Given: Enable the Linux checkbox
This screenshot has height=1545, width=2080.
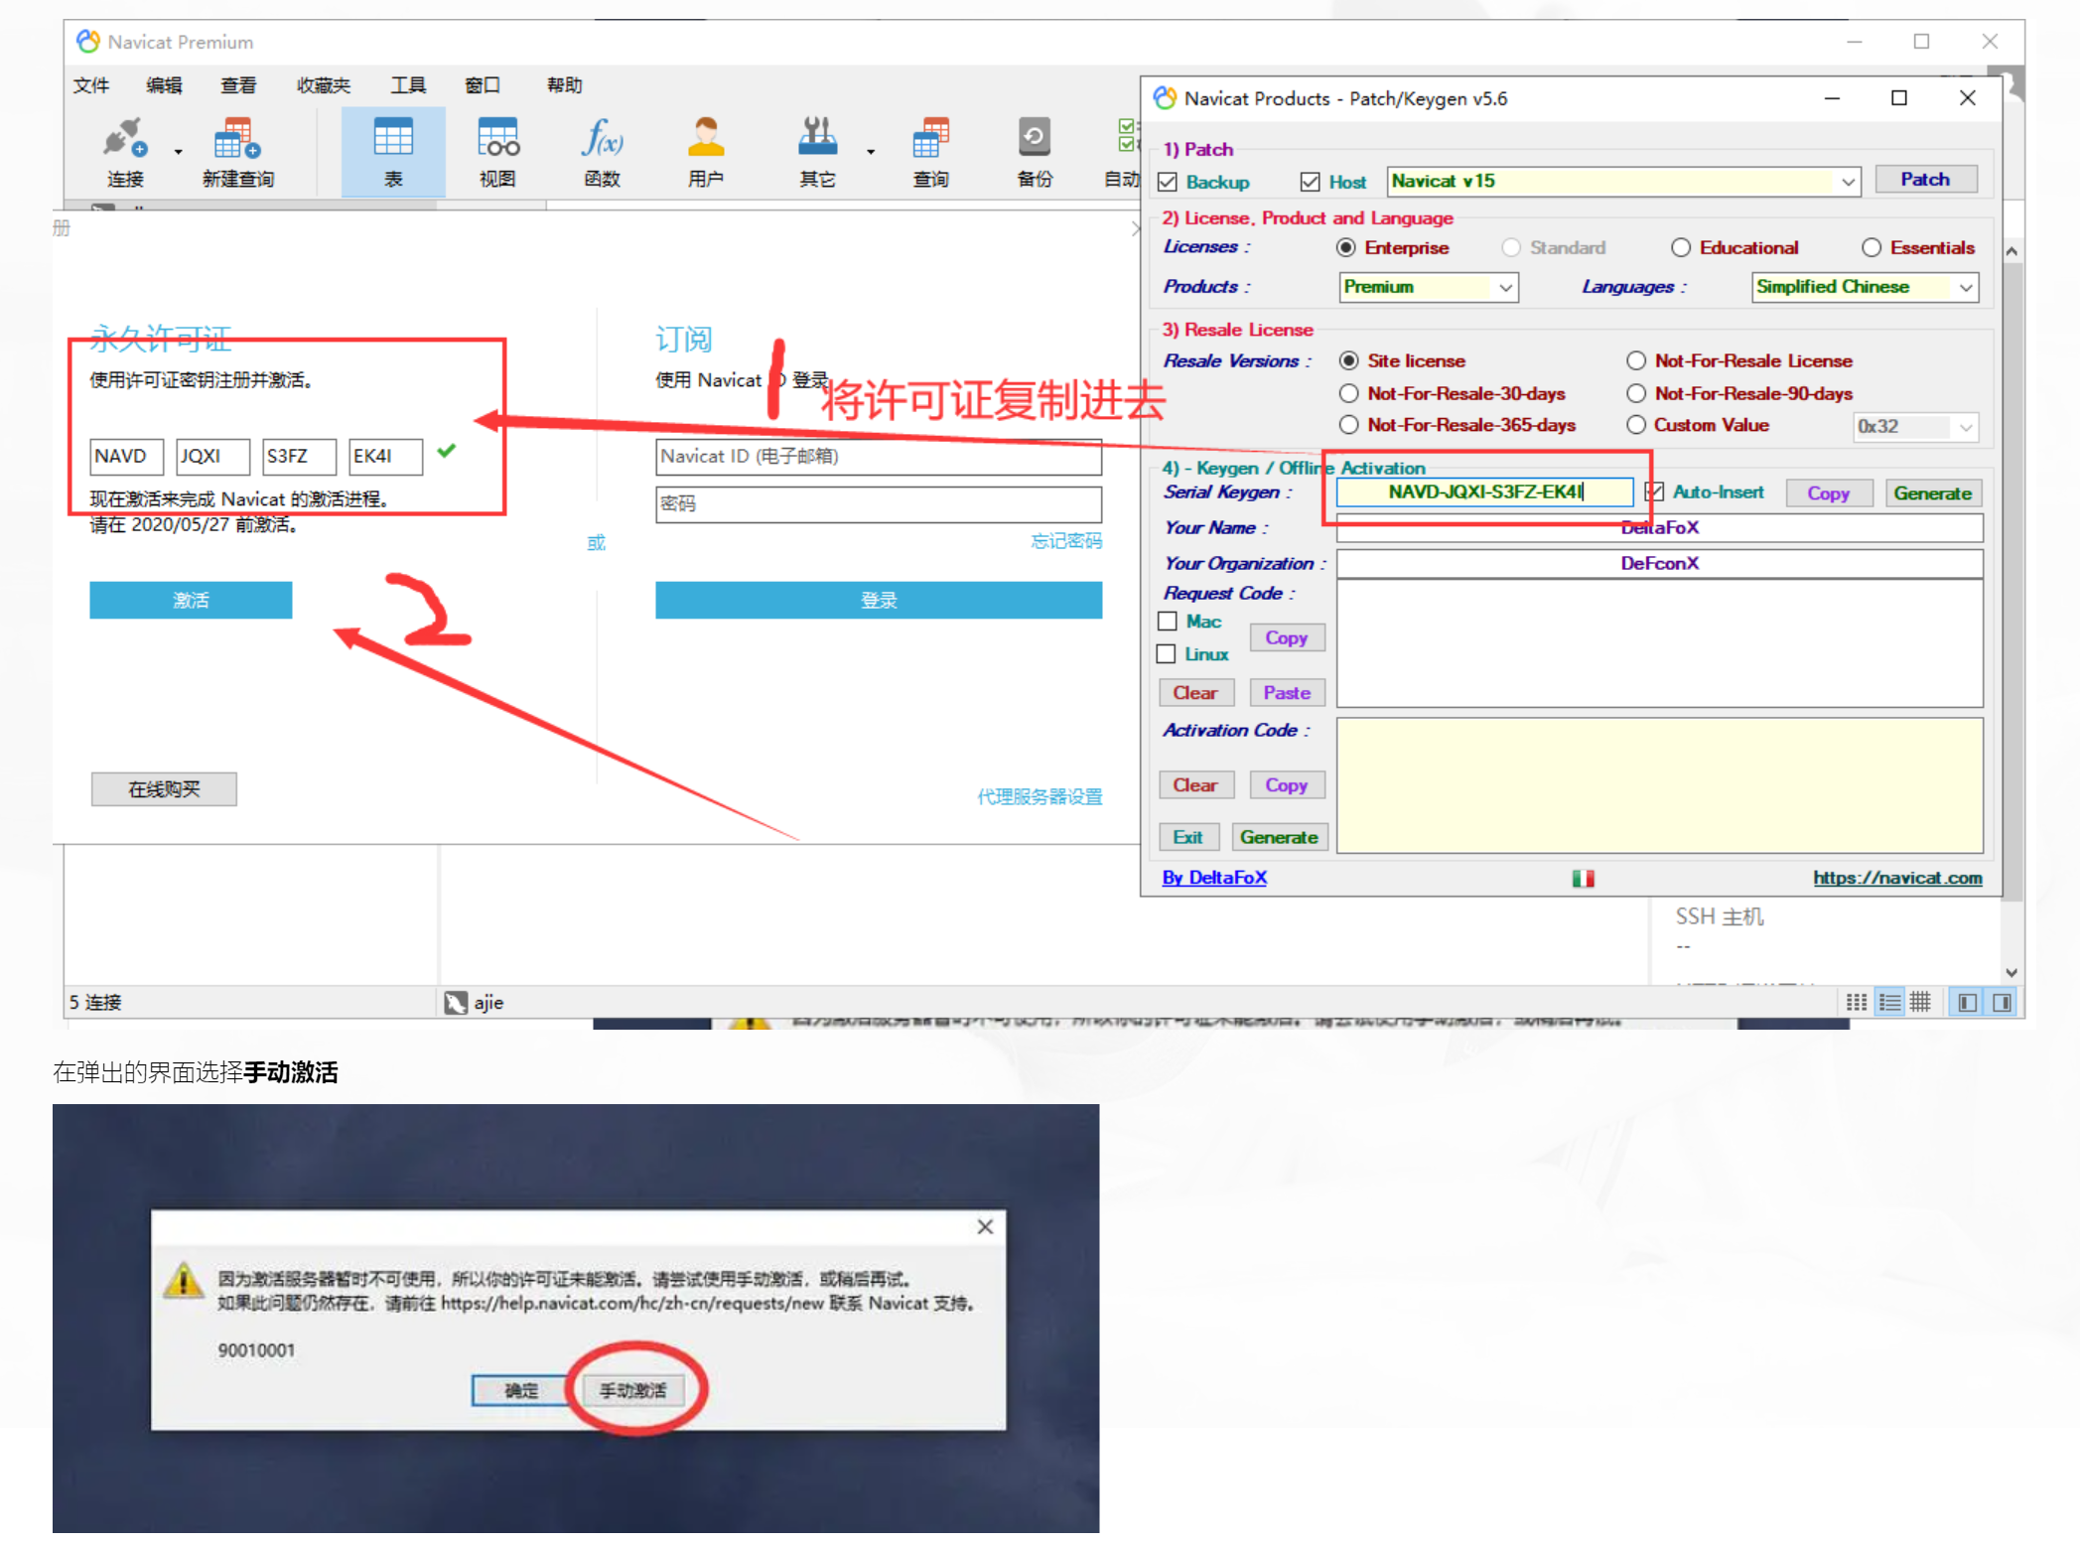Looking at the screenshot, I should coord(1167,653).
